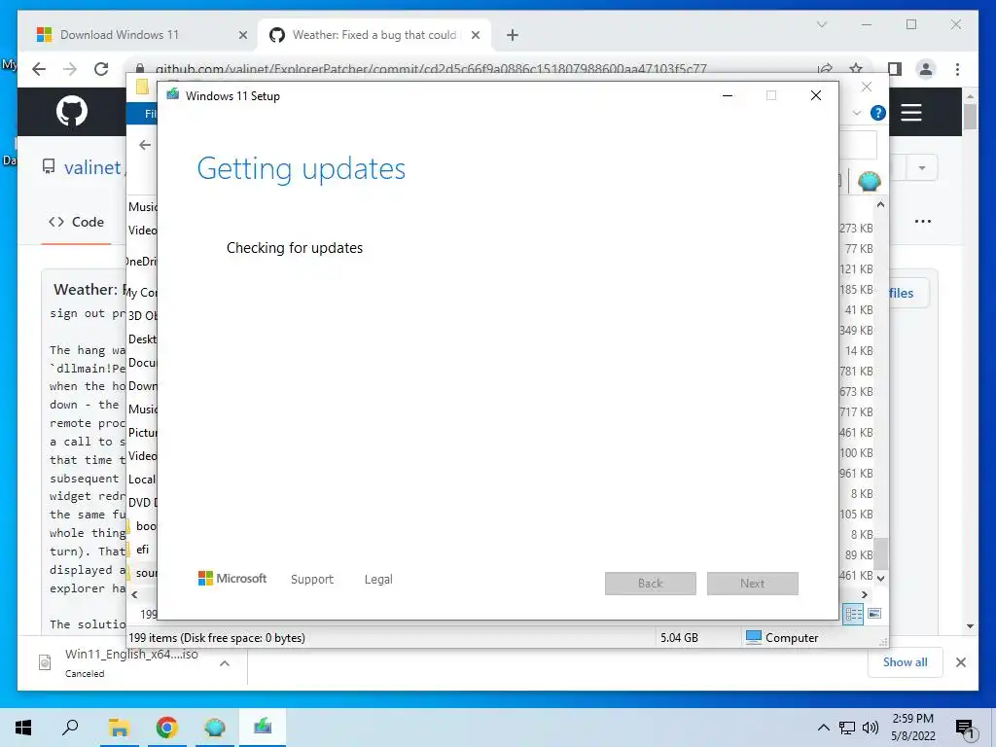
Task: Click the 199 items status bar text
Action: (x=217, y=638)
